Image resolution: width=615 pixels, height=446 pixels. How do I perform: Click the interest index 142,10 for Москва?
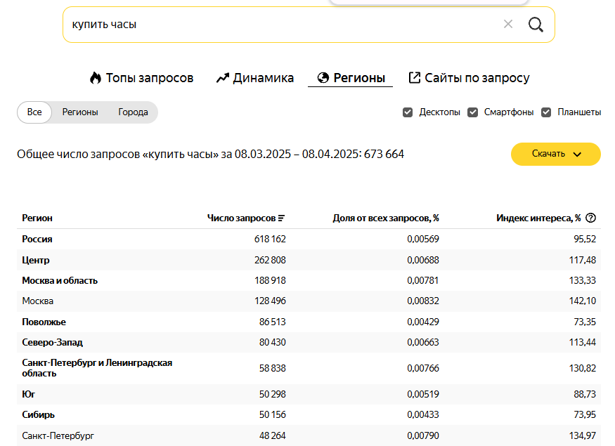pos(583,301)
